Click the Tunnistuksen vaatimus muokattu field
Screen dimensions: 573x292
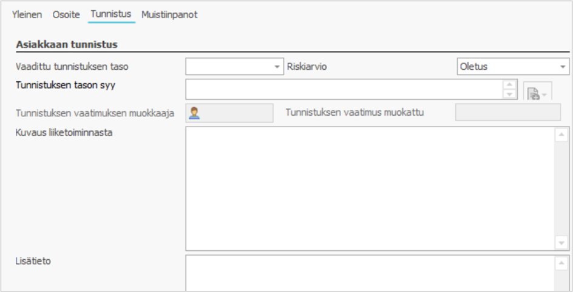point(507,112)
